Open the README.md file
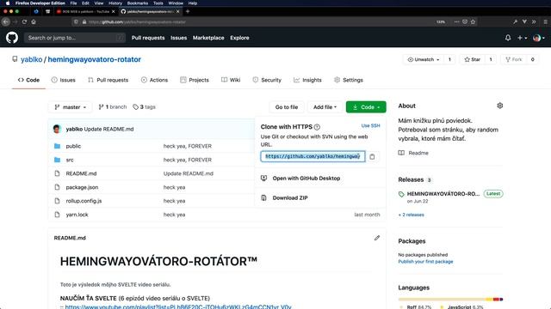This screenshot has width=551, height=309. pos(81,173)
